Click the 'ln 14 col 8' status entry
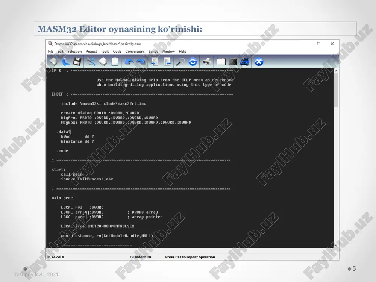This screenshot has height=282, width=376. click(x=56, y=257)
